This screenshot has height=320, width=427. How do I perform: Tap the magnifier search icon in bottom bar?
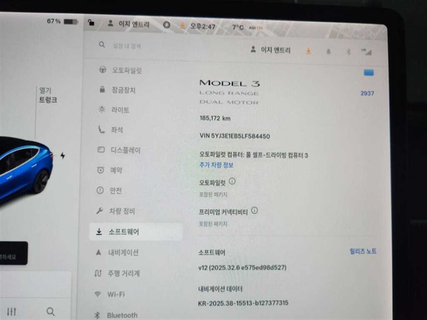tap(50, 311)
